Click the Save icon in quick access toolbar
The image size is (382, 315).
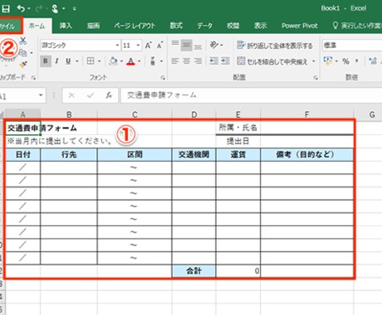6,8
